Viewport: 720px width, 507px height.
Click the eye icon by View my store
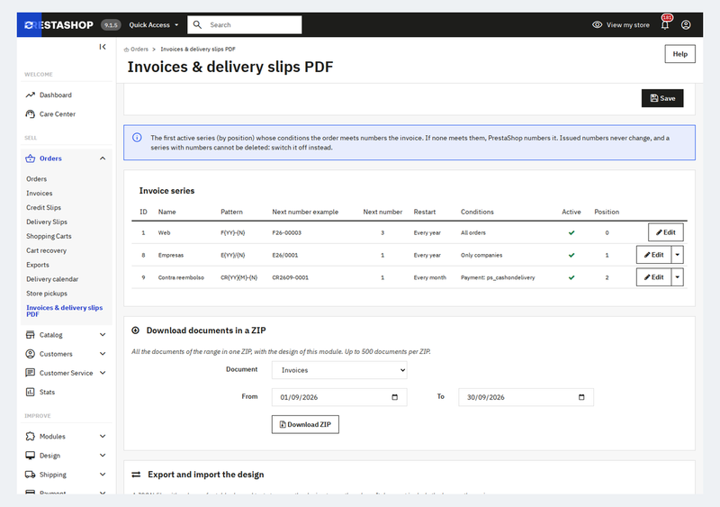[597, 25]
